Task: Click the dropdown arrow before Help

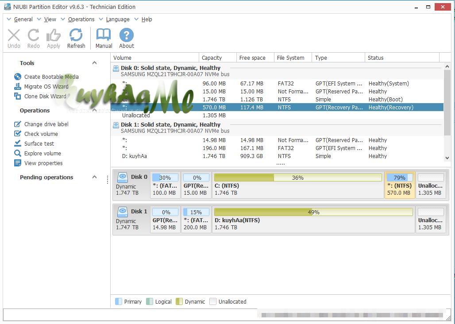Action: point(136,19)
